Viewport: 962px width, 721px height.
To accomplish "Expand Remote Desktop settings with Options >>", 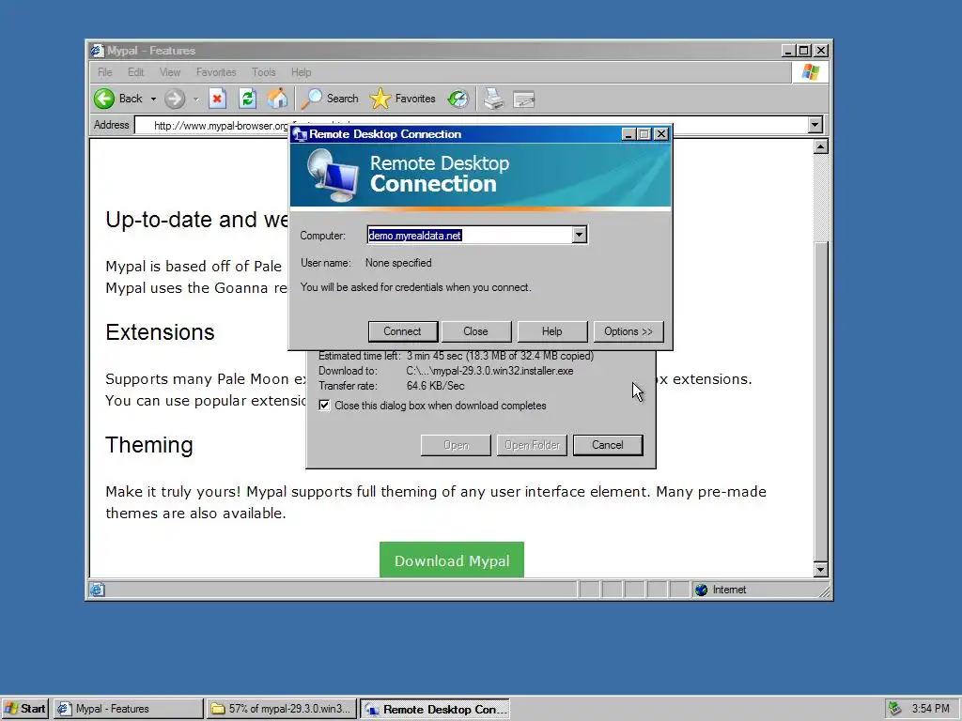I will (x=628, y=331).
